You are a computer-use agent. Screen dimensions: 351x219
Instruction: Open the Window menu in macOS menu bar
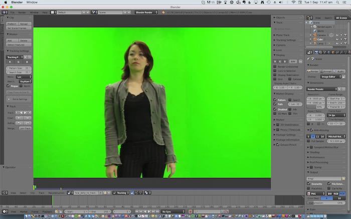32,2
